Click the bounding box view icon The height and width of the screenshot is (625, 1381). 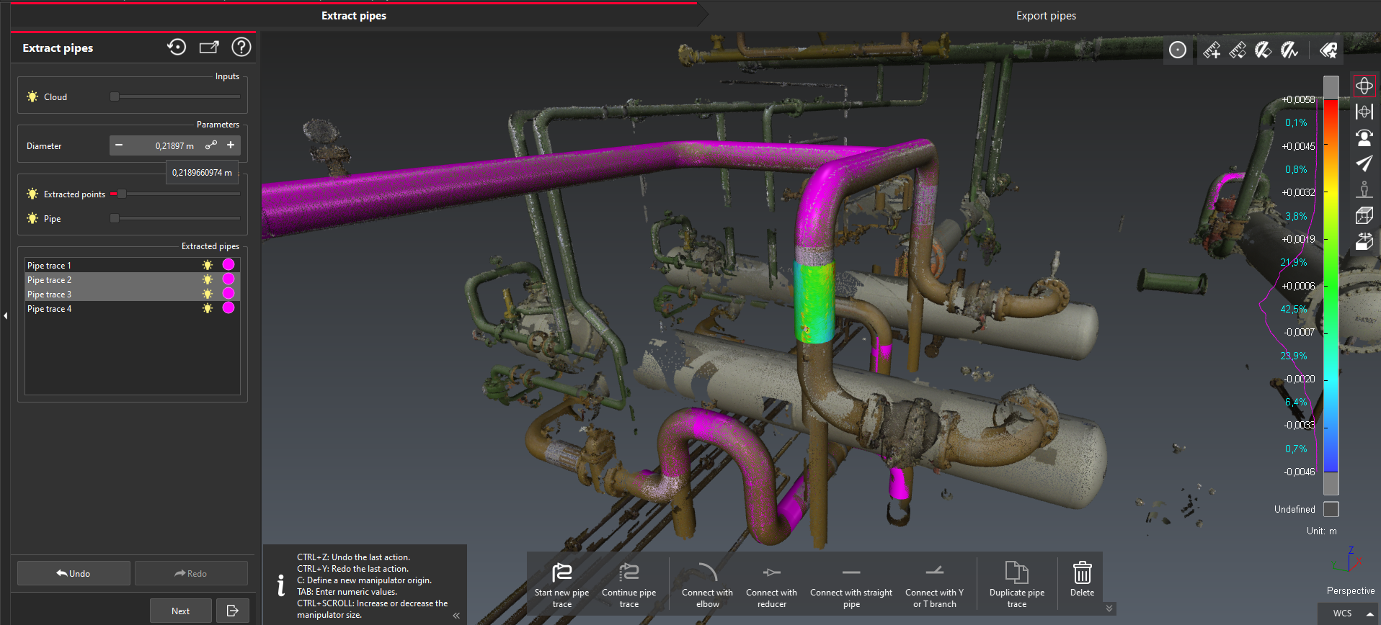coord(1364,215)
